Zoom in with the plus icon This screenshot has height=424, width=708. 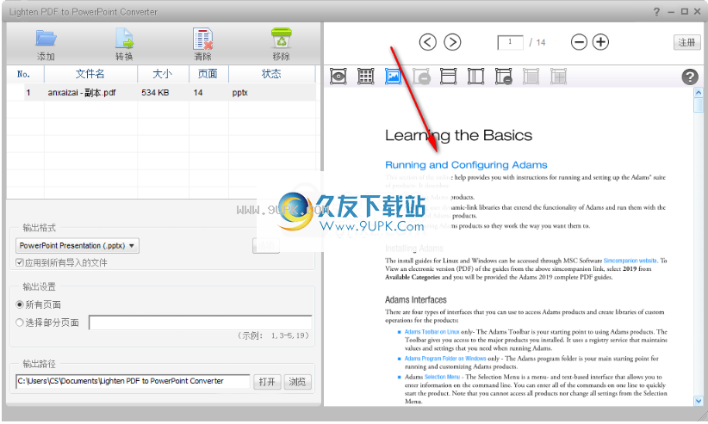click(x=600, y=42)
